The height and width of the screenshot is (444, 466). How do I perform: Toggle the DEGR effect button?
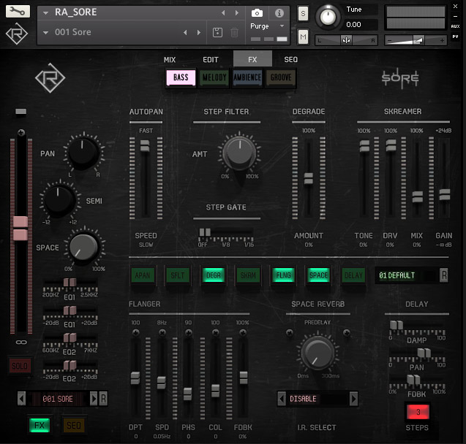pyautogui.click(x=212, y=275)
